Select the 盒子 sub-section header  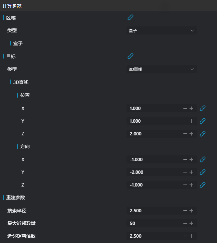(x=18, y=43)
